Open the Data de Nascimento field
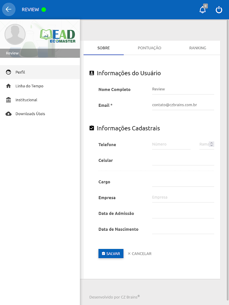The image size is (229, 305). pos(183,229)
